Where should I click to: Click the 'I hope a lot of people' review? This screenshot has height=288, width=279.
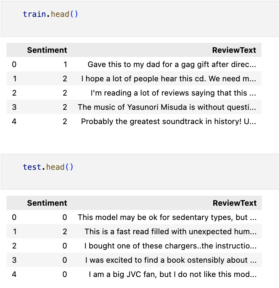click(169, 79)
